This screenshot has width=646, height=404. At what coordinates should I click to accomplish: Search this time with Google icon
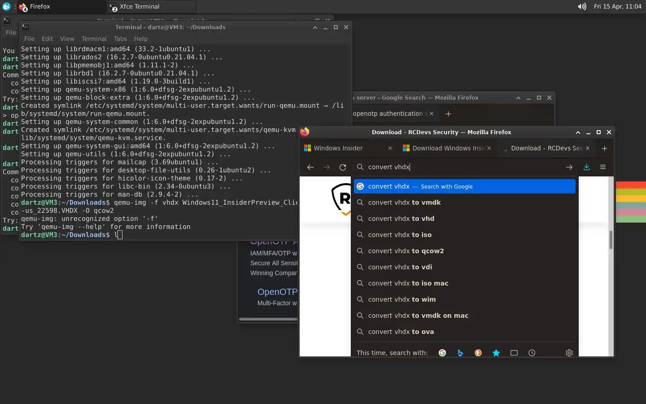442,353
